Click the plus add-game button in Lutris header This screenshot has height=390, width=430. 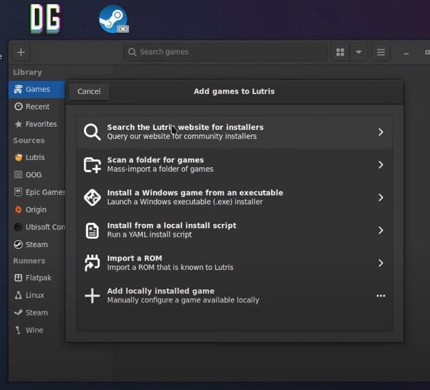[21, 52]
